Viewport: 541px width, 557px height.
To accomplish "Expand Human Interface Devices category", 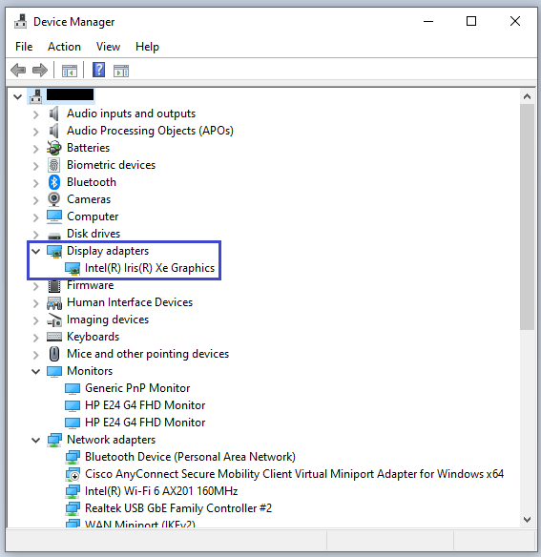I will [35, 303].
